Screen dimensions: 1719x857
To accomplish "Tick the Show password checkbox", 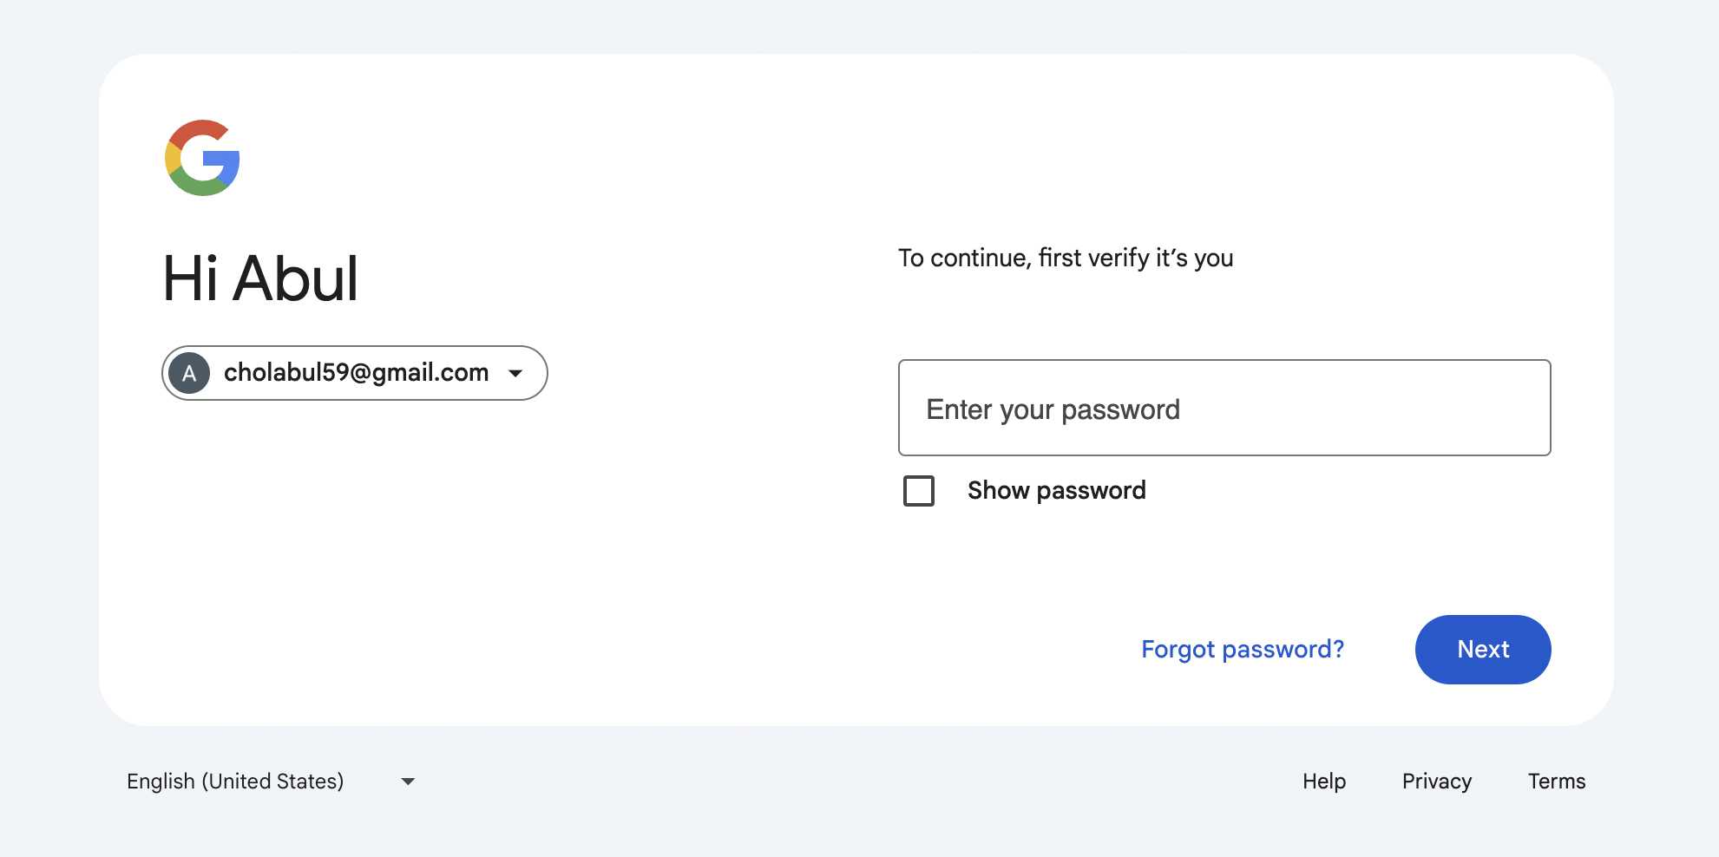I will [x=919, y=491].
